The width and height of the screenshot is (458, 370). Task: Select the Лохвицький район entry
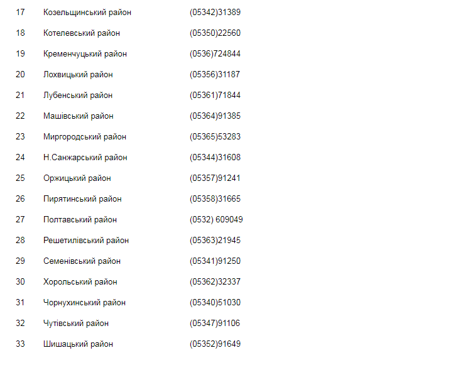[78, 75]
